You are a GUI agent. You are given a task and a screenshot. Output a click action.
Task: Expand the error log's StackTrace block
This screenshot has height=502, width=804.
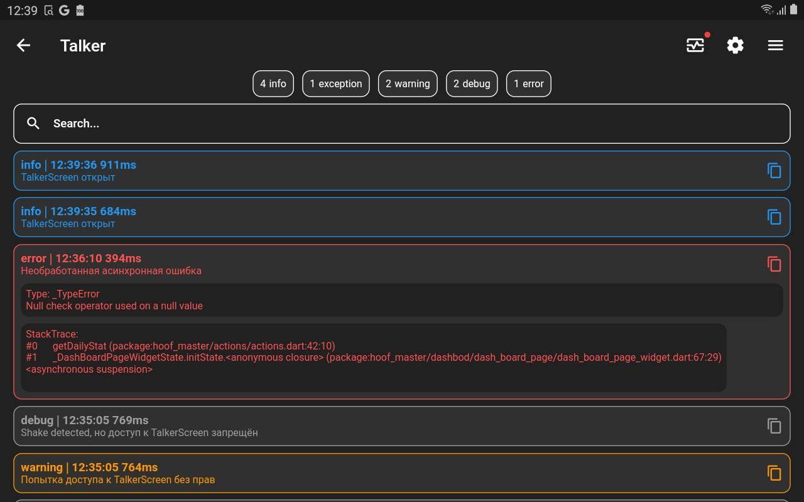tap(373, 358)
